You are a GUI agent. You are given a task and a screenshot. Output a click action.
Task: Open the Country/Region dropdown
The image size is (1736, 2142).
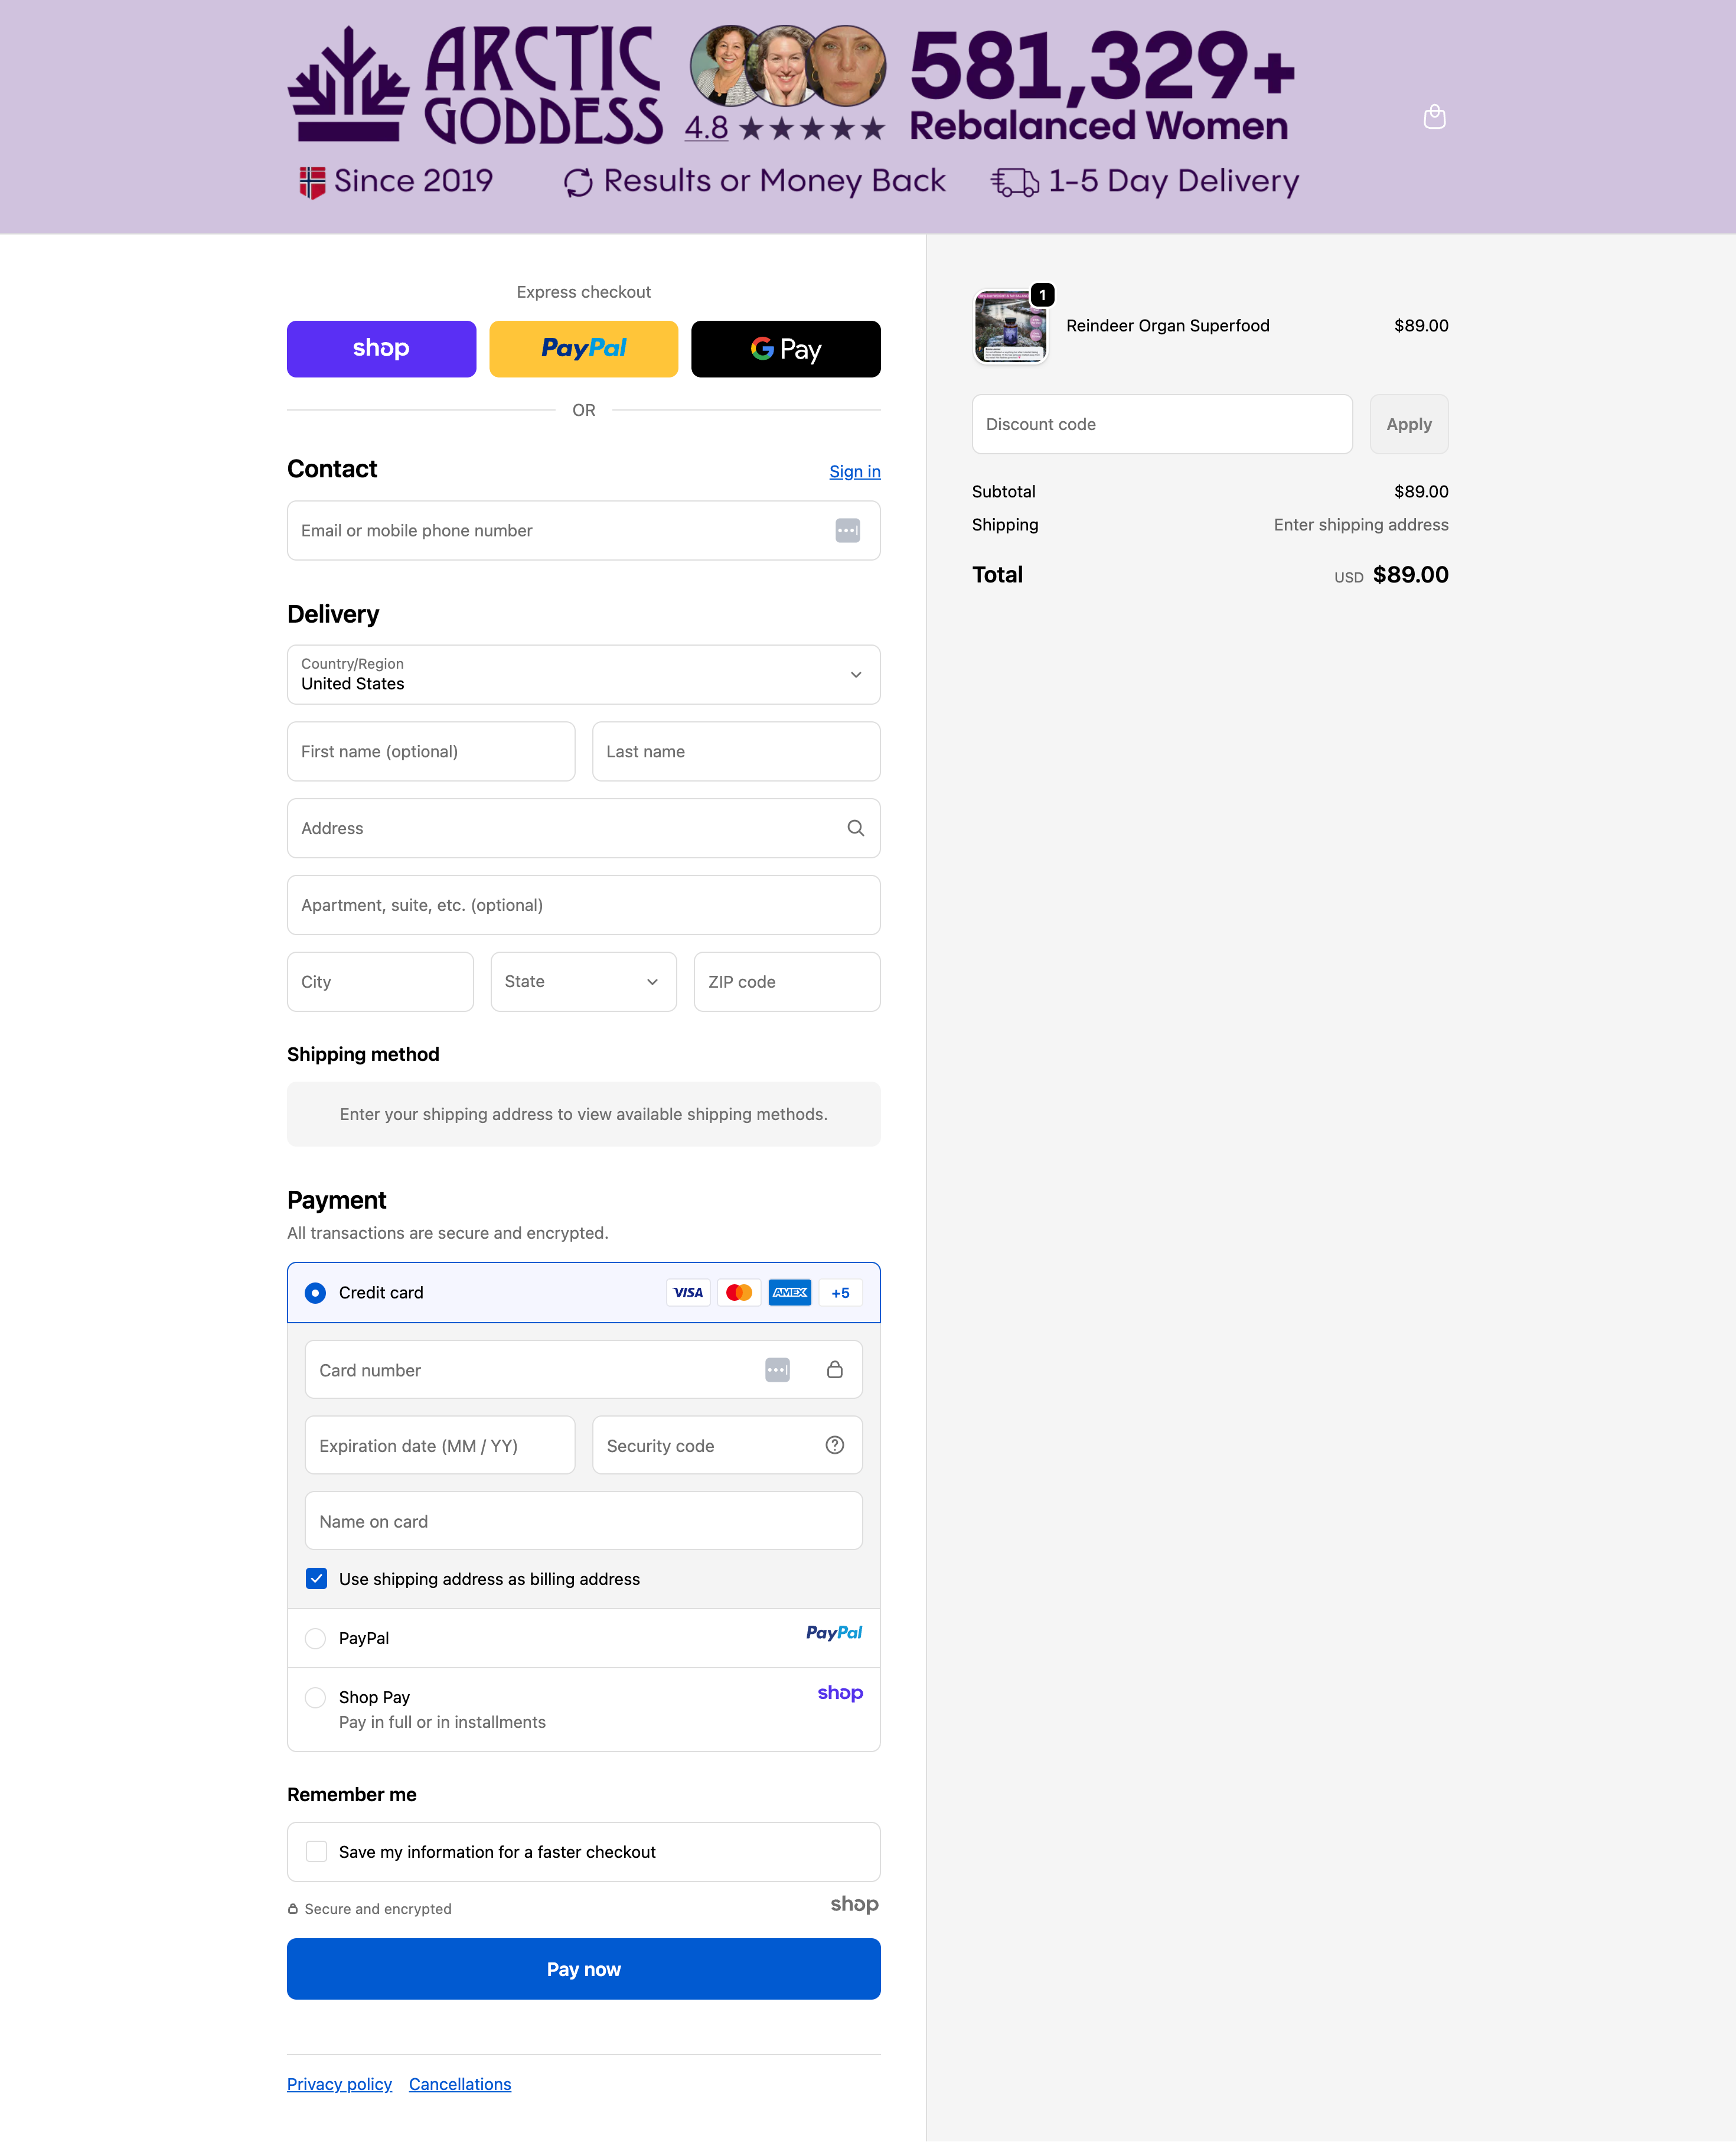(584, 674)
